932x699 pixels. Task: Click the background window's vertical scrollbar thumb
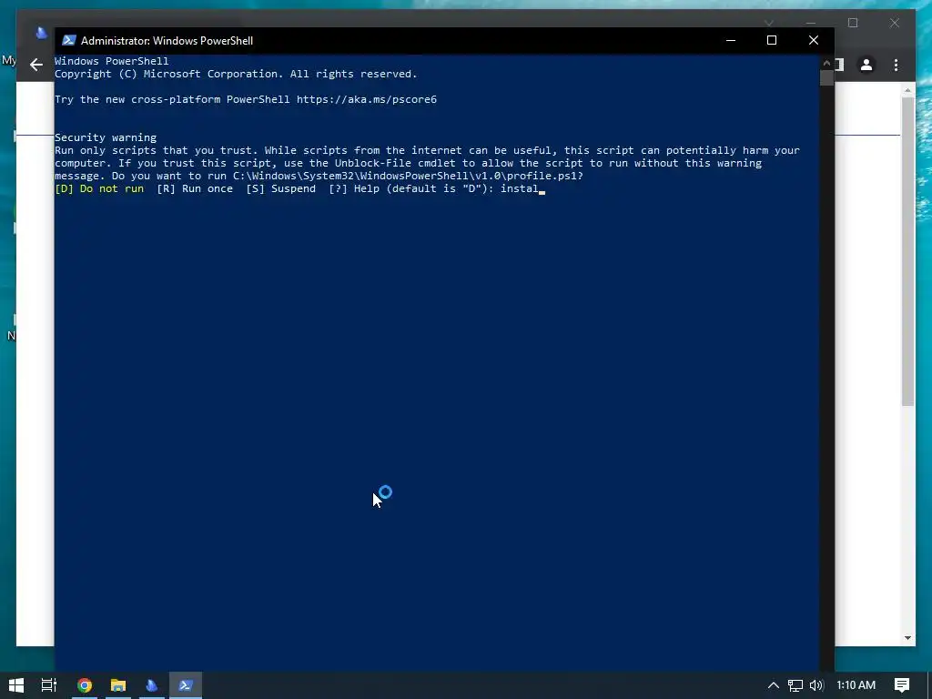[907, 251]
